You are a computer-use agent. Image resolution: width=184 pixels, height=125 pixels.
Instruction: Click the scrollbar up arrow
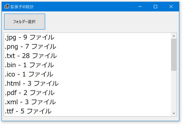tap(174, 36)
